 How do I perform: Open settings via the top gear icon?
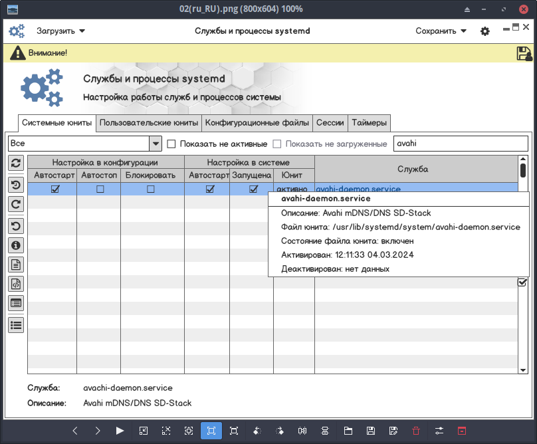(x=485, y=31)
